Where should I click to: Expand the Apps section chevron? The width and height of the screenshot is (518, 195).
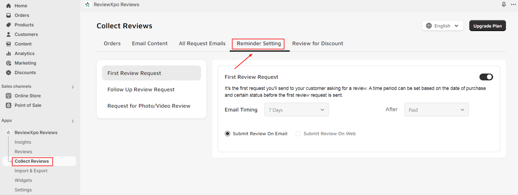coord(73,121)
